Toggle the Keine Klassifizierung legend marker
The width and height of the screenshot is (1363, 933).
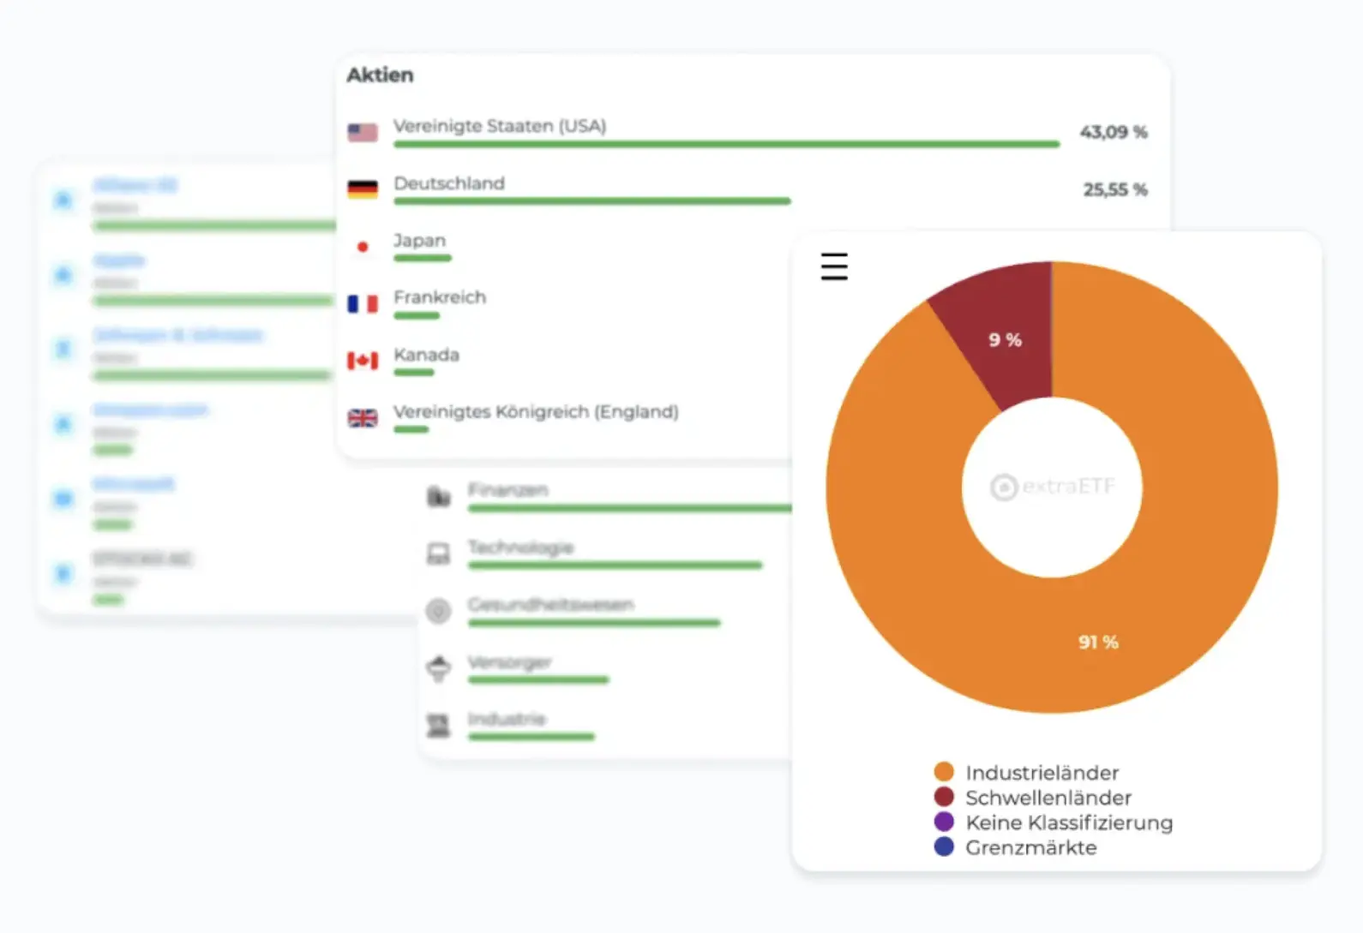(944, 822)
